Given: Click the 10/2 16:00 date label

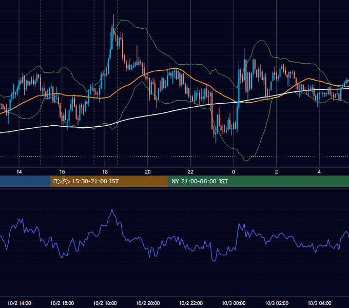Looking at the screenshot, I should point(62,303).
